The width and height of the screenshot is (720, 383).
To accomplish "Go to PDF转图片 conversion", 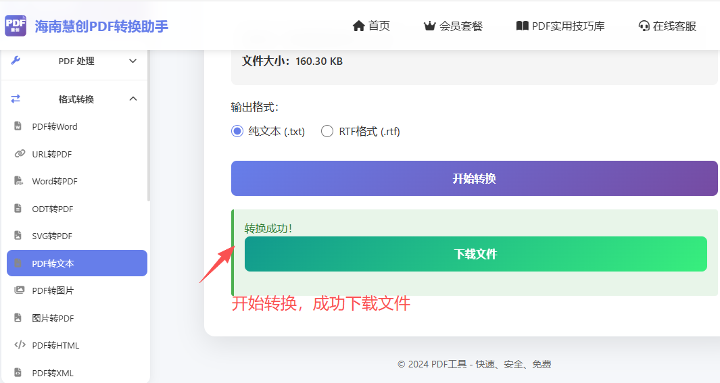I will coord(76,290).
